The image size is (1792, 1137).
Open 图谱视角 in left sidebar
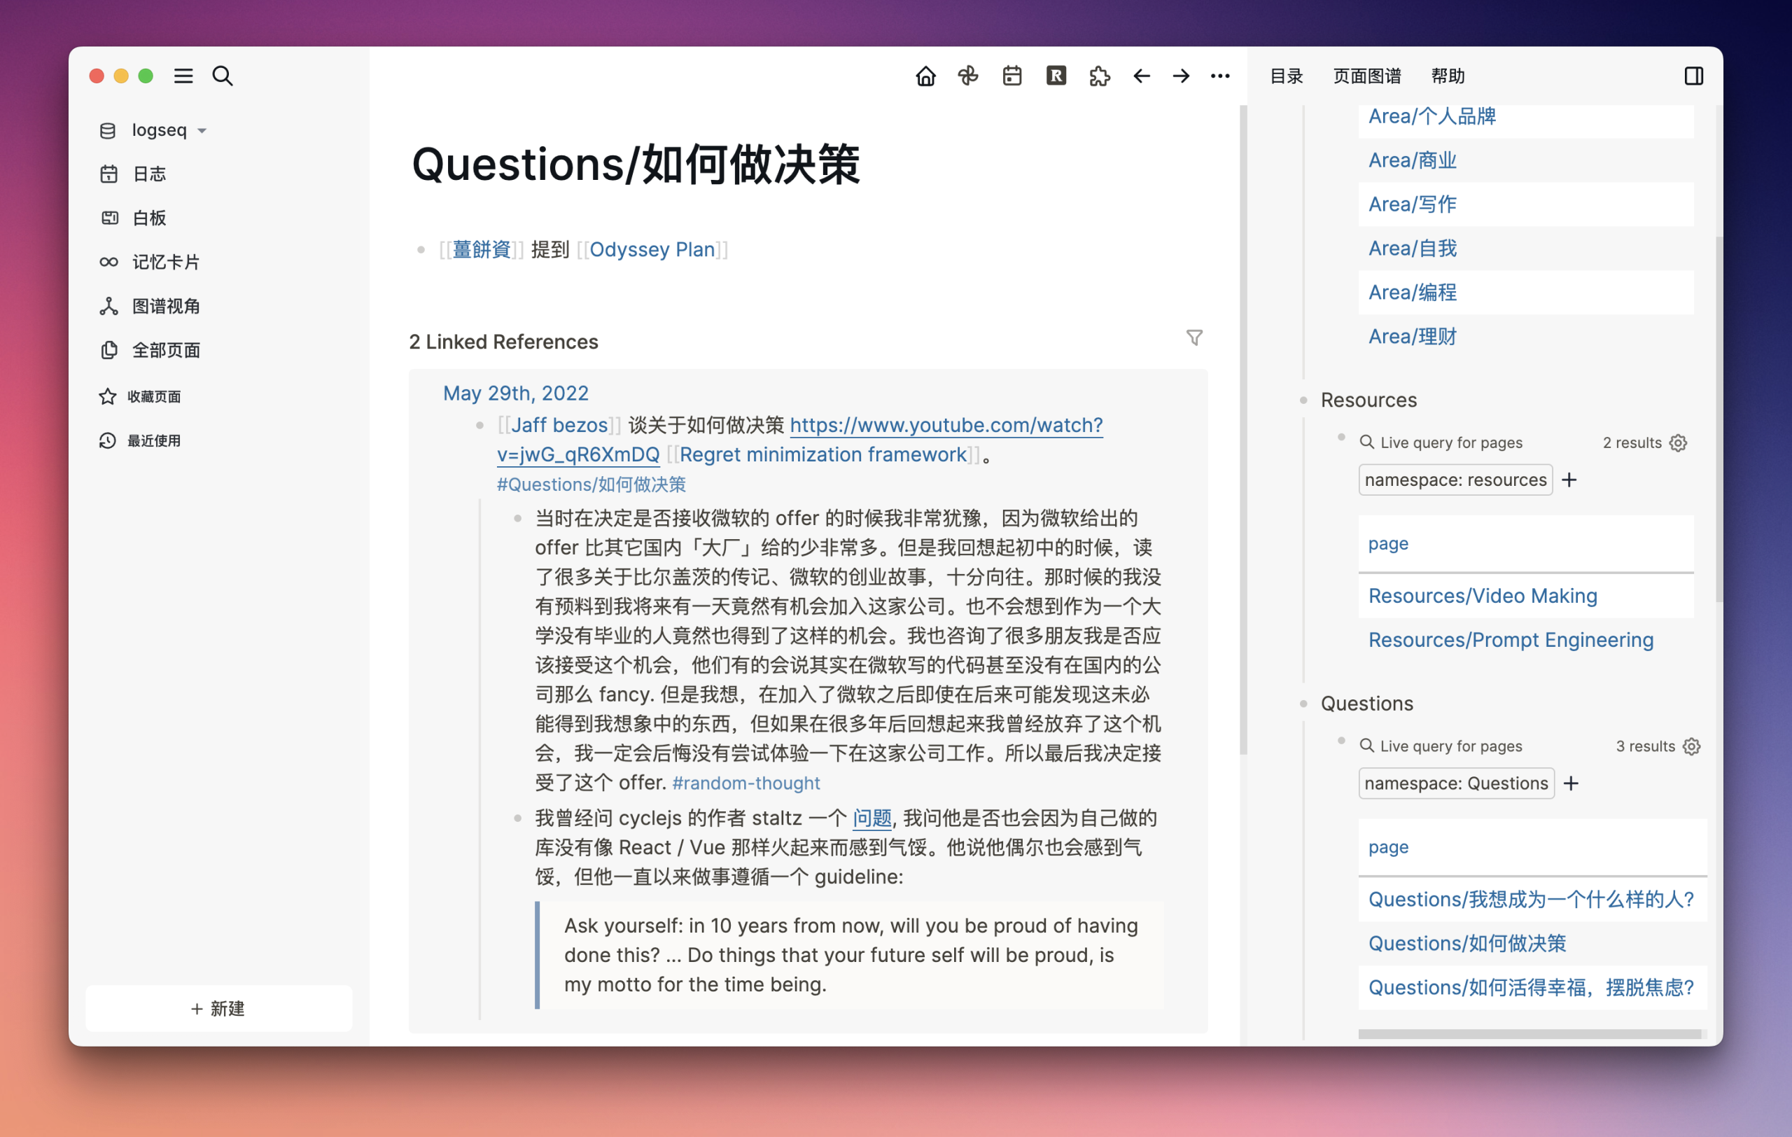[x=165, y=306]
